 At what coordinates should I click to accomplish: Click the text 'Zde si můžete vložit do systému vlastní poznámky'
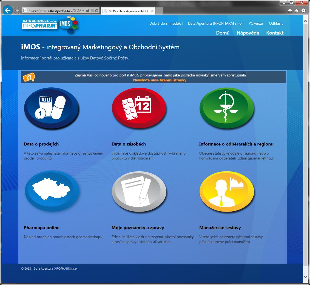click(153, 237)
